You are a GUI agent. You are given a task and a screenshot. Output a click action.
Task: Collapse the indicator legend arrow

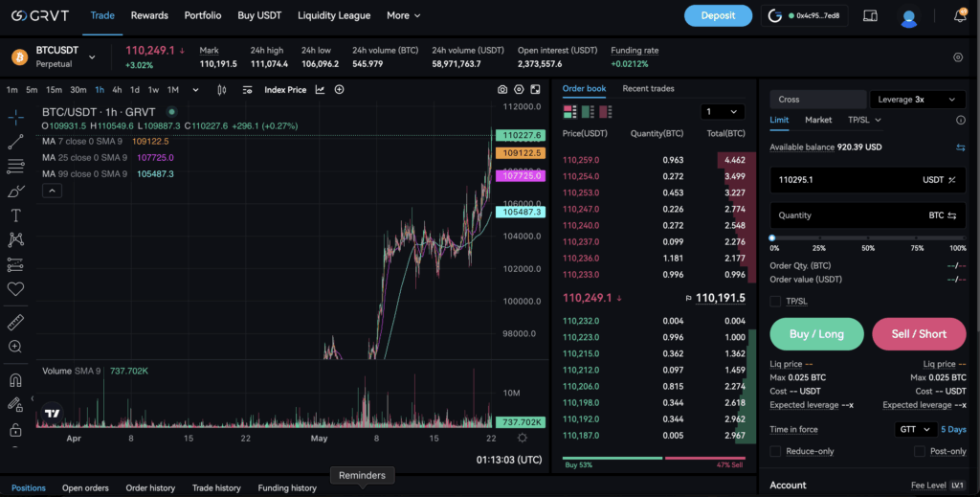(x=52, y=191)
